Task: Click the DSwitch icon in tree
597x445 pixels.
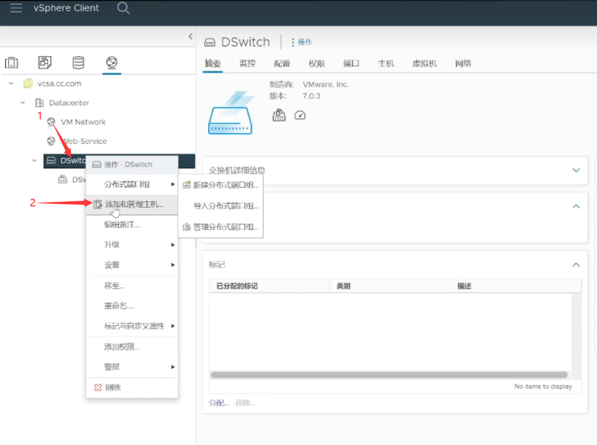Action: tap(51, 160)
